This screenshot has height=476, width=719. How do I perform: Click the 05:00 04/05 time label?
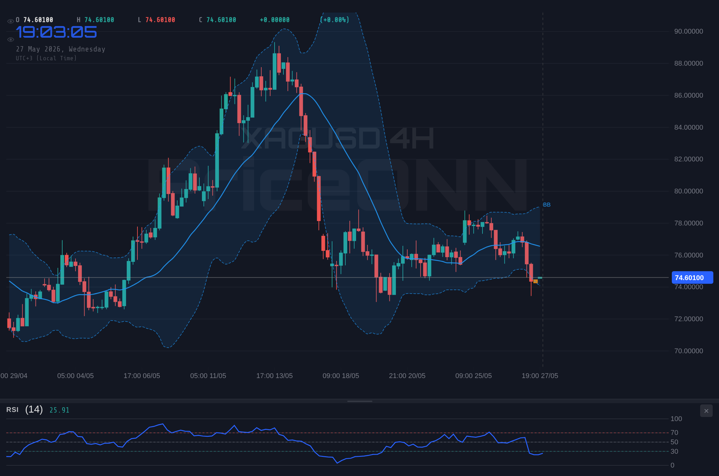[75, 376]
